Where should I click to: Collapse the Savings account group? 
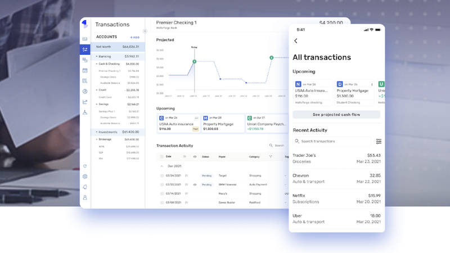96,105
